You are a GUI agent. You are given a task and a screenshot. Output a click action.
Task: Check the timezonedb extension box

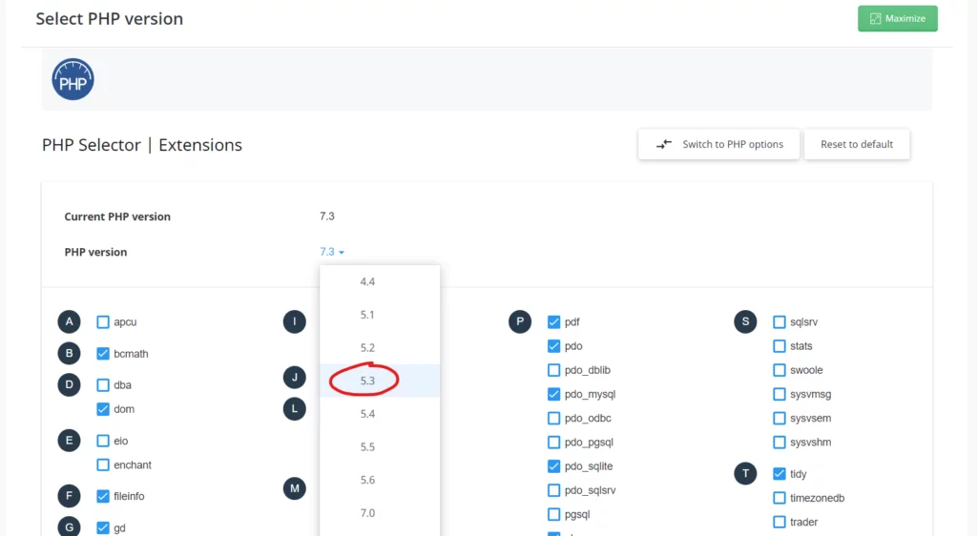click(x=780, y=498)
